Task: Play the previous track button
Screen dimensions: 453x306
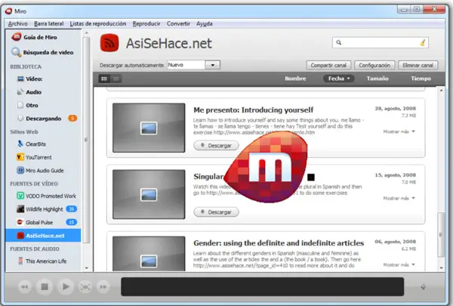Action: pos(25,286)
